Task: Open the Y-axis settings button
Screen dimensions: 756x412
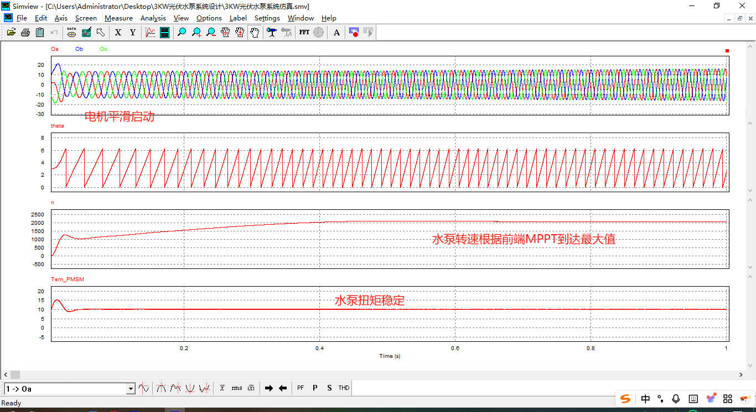Action: (x=133, y=33)
